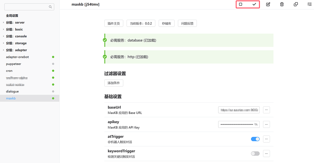314x163 pixels.
Task: Open the more options button for atTrigger
Action: 266,139
